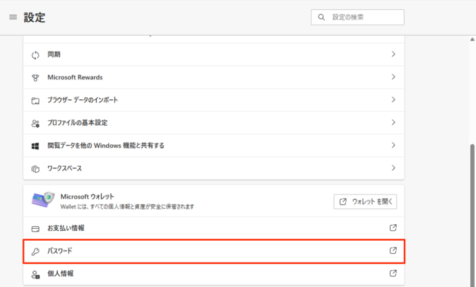Image resolution: width=476 pixels, height=287 pixels.
Task: Expand the ワークスペース chevron
Action: tap(393, 168)
